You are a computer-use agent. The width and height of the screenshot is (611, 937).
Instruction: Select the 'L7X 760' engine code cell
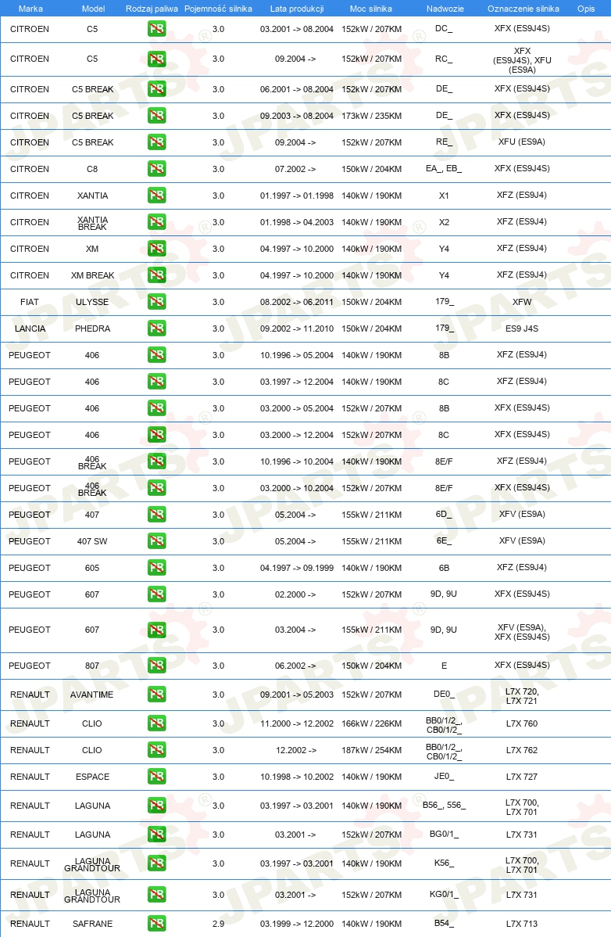point(522,723)
